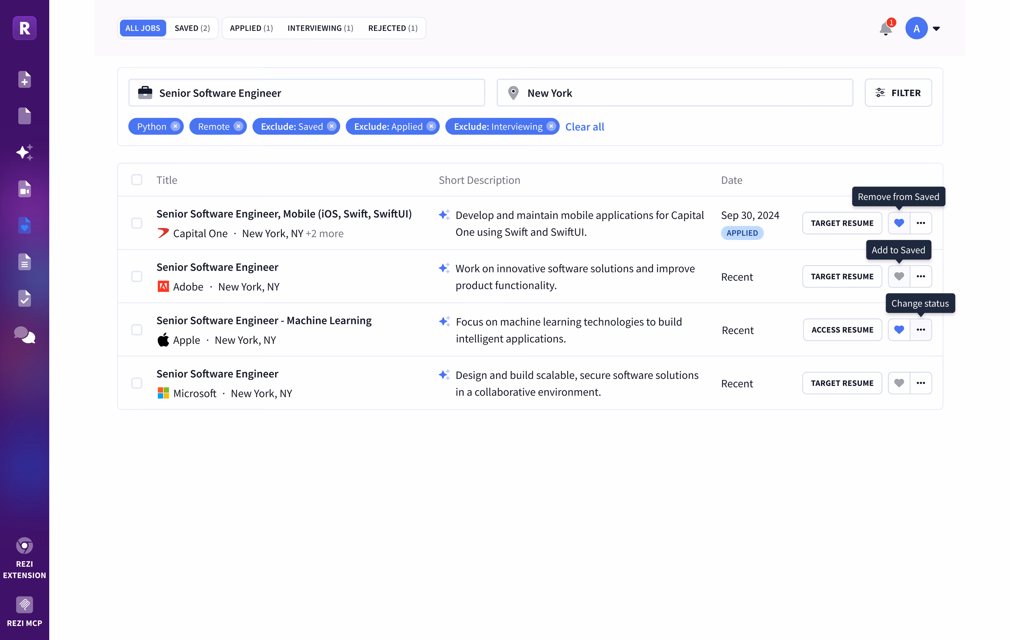The image size is (1010, 640).
Task: Remove the Remote filter chip
Action: click(x=238, y=126)
